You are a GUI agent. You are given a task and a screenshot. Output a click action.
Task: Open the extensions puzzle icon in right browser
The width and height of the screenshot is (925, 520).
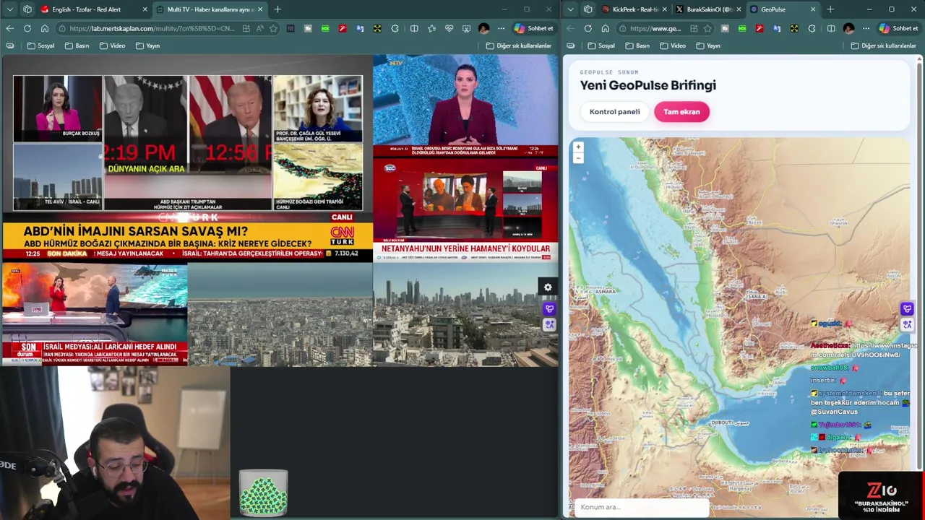(x=812, y=28)
